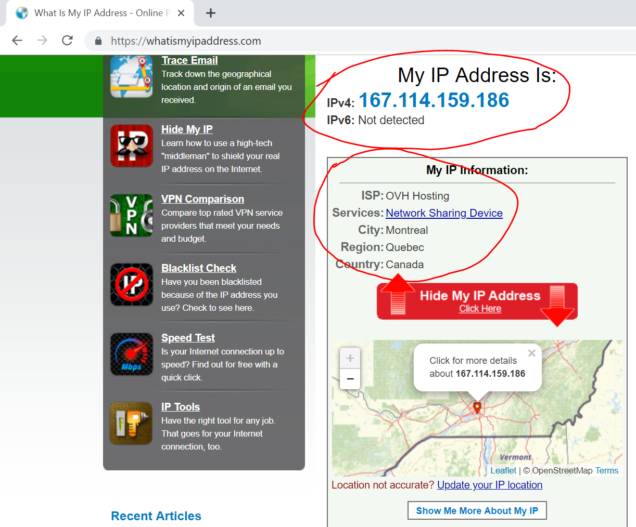Click the VPN Comparison padlock icon
Screen dimensions: 636x527
click(132, 215)
